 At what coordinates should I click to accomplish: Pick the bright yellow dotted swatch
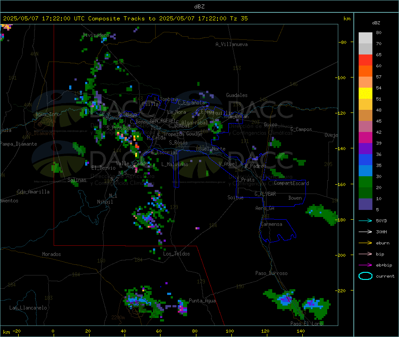pos(365,93)
